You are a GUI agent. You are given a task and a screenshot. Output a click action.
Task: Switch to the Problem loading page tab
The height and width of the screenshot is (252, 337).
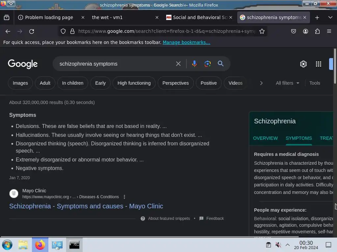(49, 17)
